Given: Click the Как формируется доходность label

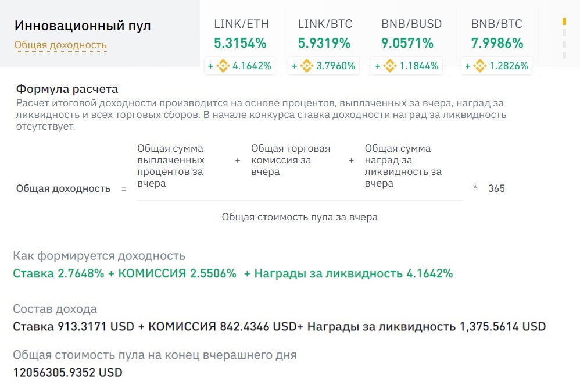Looking at the screenshot, I should coord(99,256).
